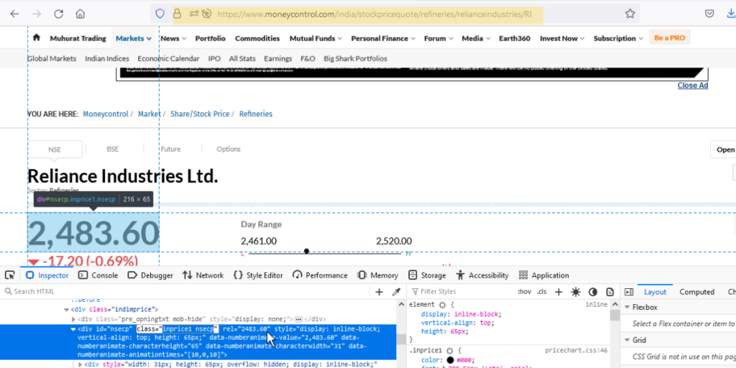Open the Memory devtools tab
The width and height of the screenshot is (736, 368).
(x=377, y=275)
